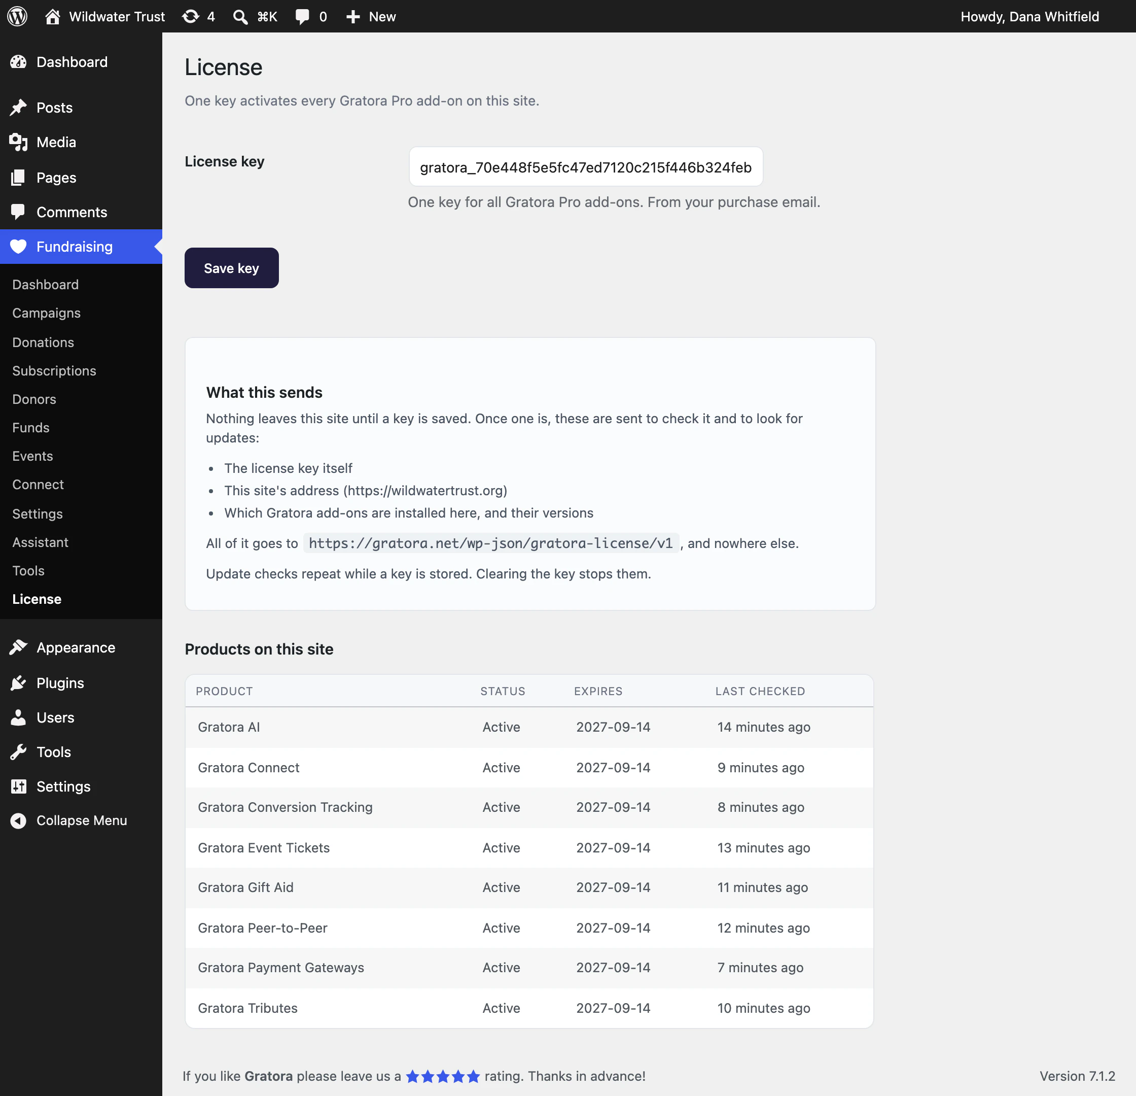Click the LAST CHECKED column header
Viewport: 1136px width, 1096px height.
pyautogui.click(x=760, y=691)
